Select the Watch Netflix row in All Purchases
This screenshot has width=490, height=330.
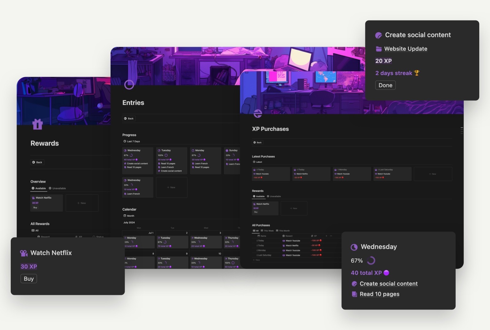pos(292,245)
